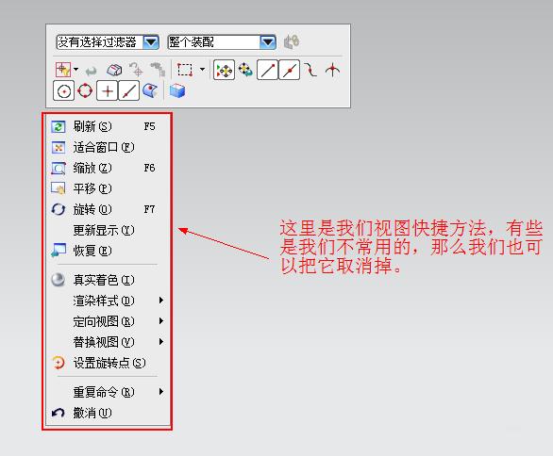Screen dimensions: 553x456
Task: Open the 整个装配 selection scope dropdown
Action: click(x=222, y=42)
